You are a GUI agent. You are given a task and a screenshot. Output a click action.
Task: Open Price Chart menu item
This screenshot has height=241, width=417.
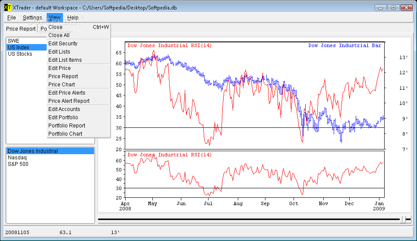coord(79,85)
